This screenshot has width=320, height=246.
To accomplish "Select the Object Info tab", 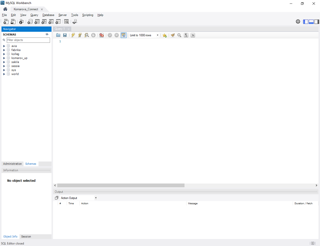I will 10,236.
